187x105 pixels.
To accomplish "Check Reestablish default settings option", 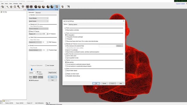I will click(x=66, y=76).
